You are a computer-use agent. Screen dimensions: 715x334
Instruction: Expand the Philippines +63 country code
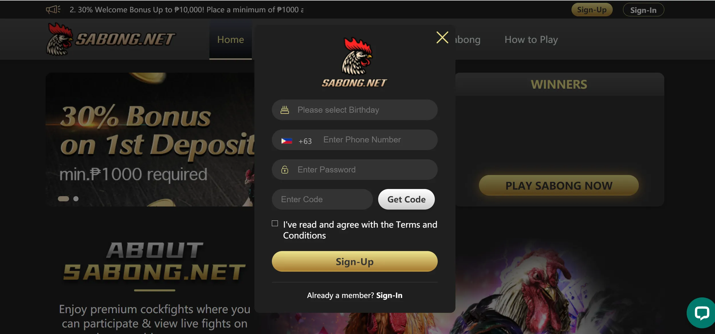pyautogui.click(x=295, y=140)
